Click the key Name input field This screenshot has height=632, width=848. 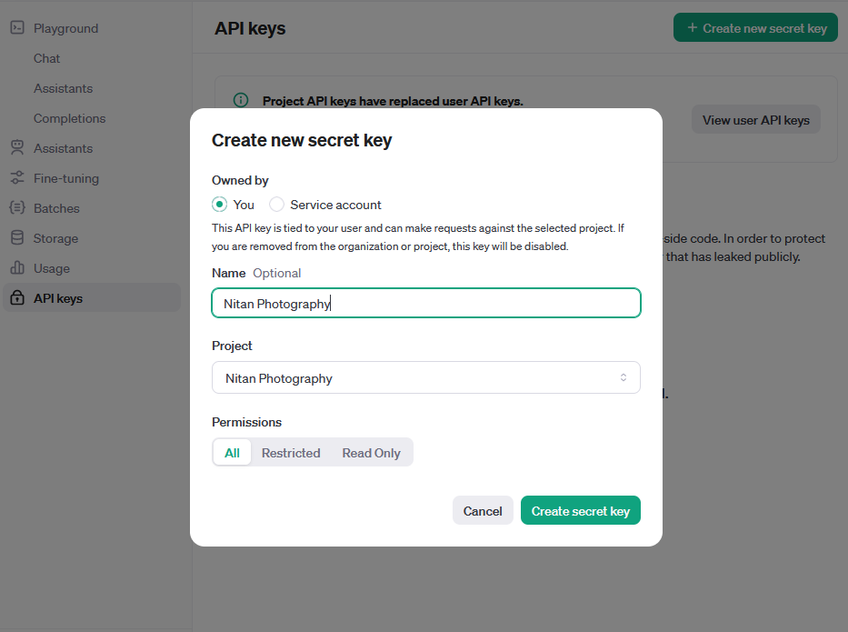coord(425,304)
